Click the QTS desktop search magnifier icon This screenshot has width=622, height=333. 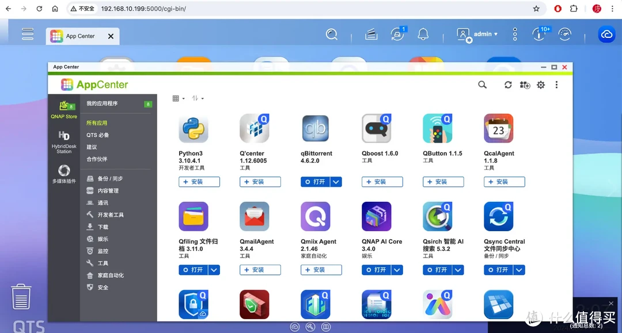(x=332, y=35)
